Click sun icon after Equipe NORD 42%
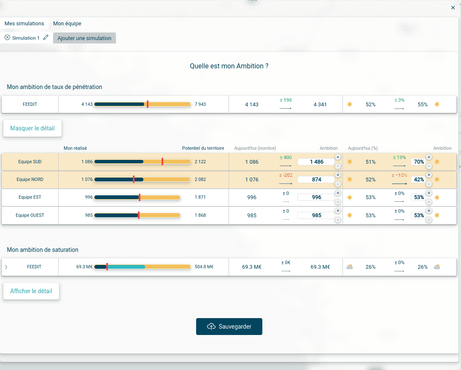 (437, 179)
